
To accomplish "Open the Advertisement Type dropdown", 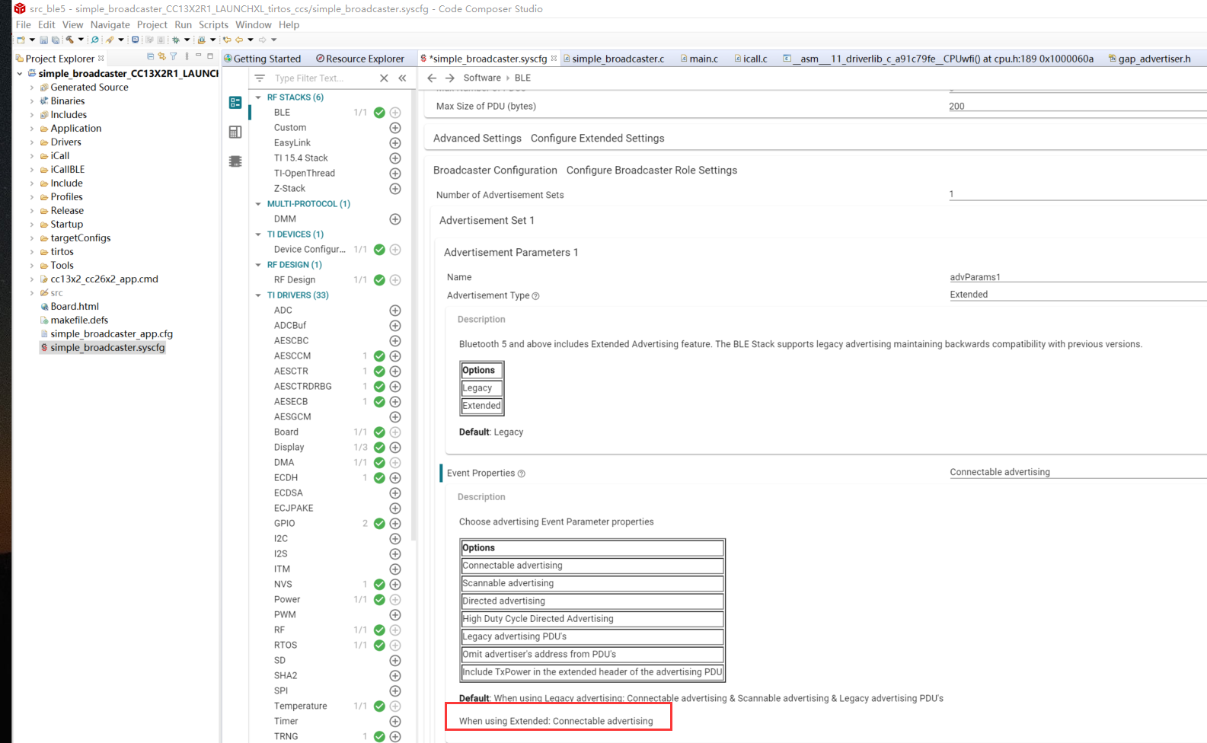I will (1078, 295).
